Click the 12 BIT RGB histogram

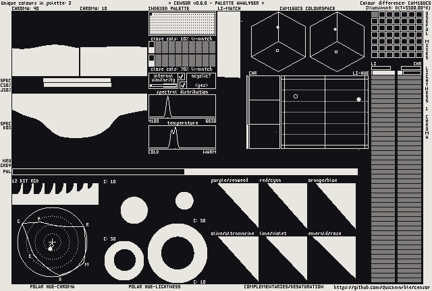coord(55,194)
